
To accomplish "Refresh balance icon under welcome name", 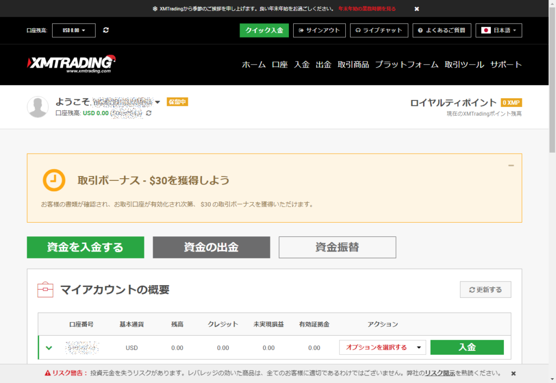I will pyautogui.click(x=149, y=113).
